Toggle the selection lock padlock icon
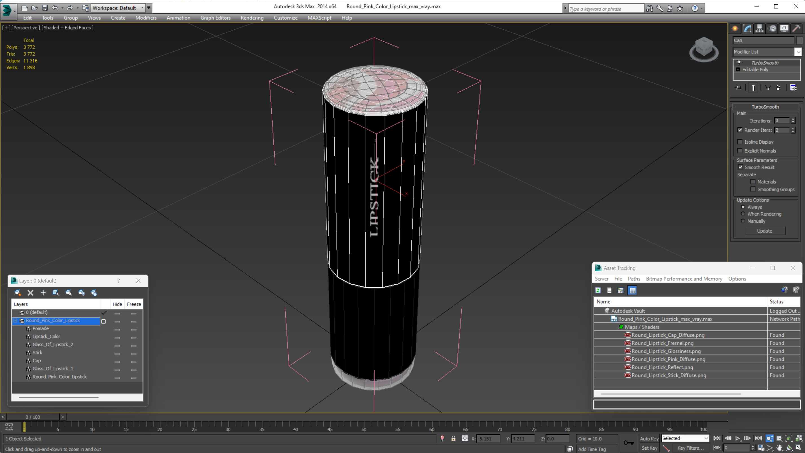 [x=453, y=439]
